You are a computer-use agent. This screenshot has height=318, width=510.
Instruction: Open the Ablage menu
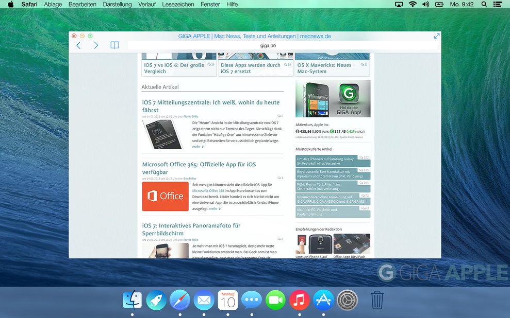tap(53, 4)
